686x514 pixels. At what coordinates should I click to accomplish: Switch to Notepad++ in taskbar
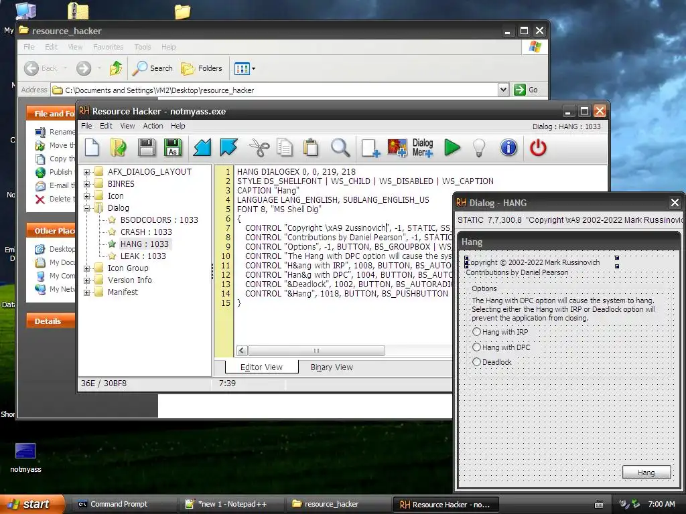(x=230, y=504)
